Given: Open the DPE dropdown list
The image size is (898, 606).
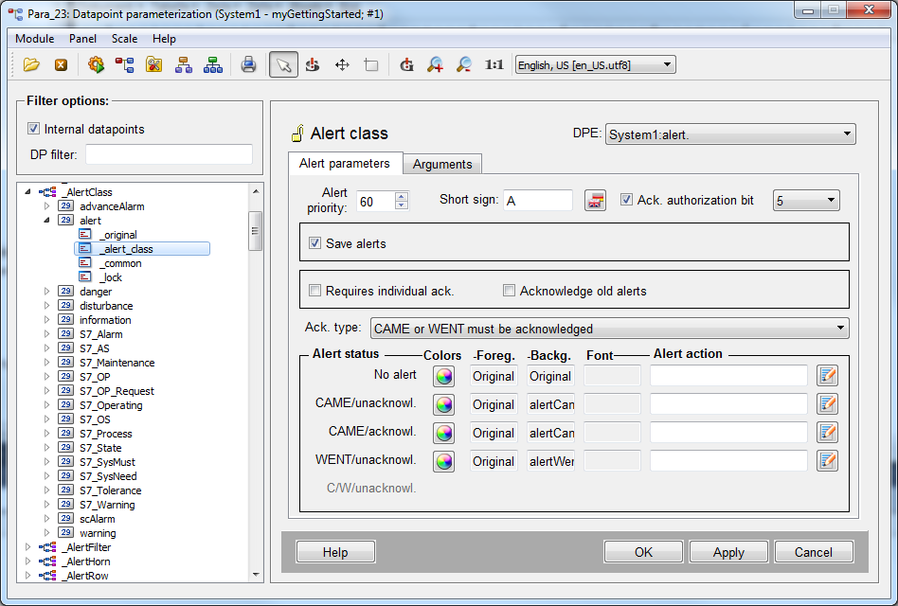Looking at the screenshot, I should [x=729, y=134].
